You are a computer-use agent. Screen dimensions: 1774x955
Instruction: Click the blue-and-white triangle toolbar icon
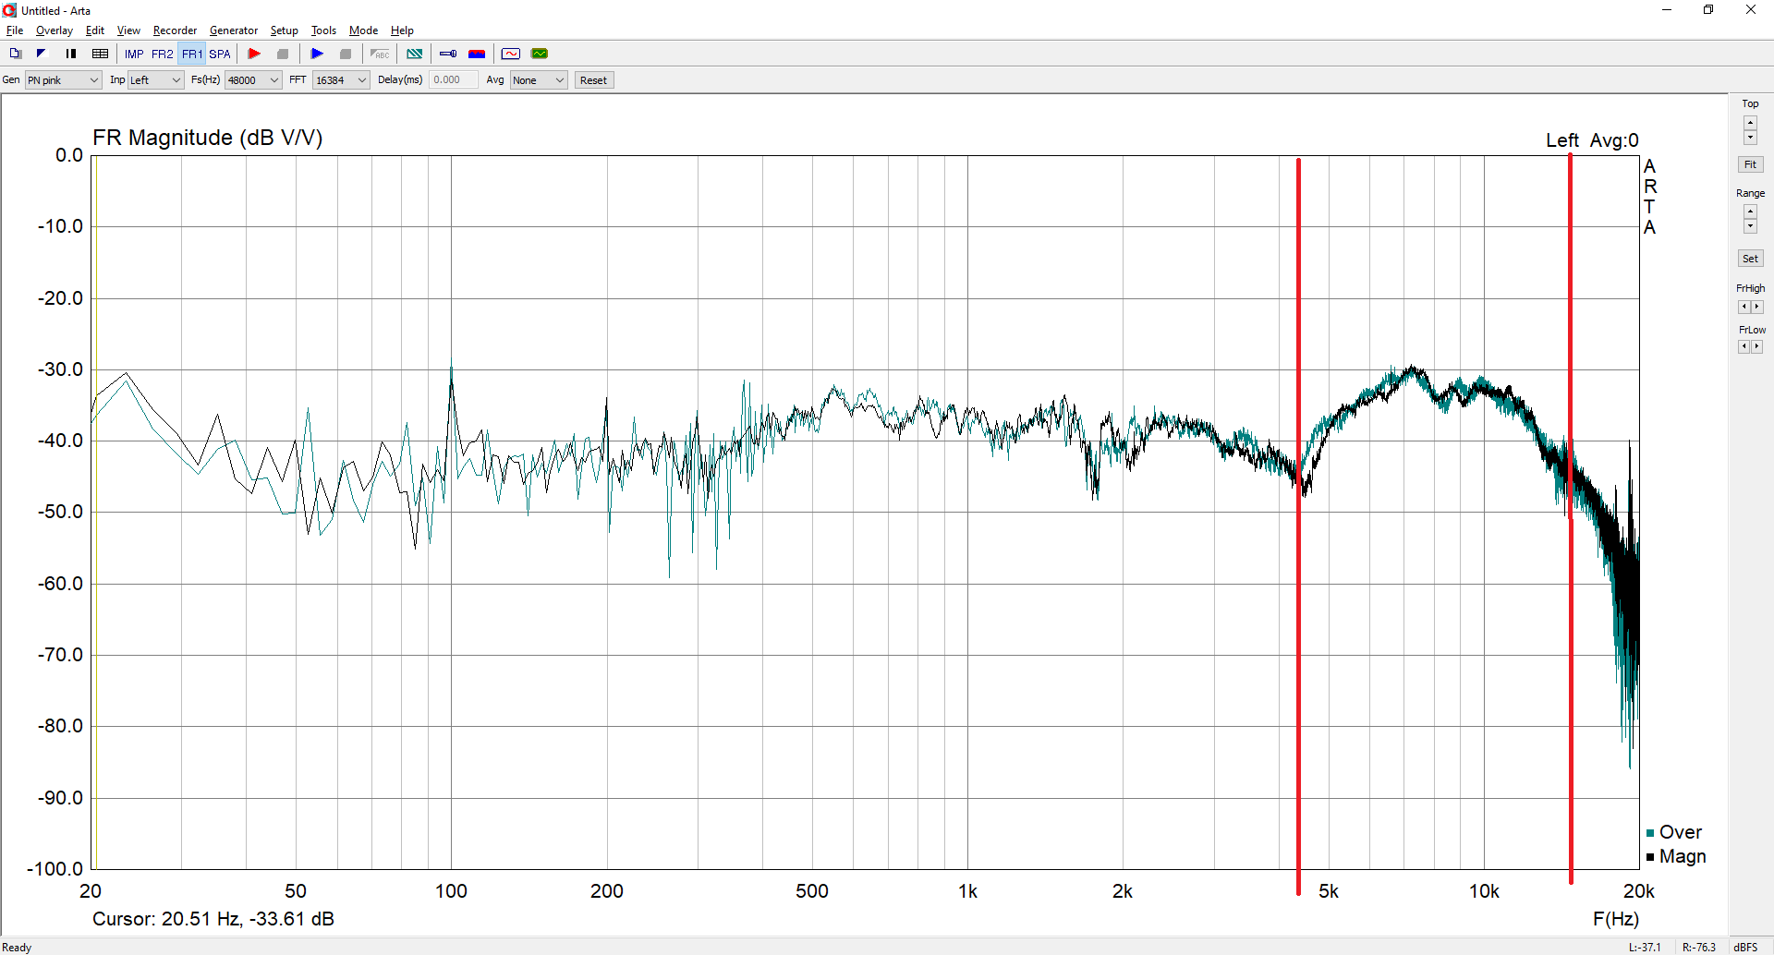42,54
